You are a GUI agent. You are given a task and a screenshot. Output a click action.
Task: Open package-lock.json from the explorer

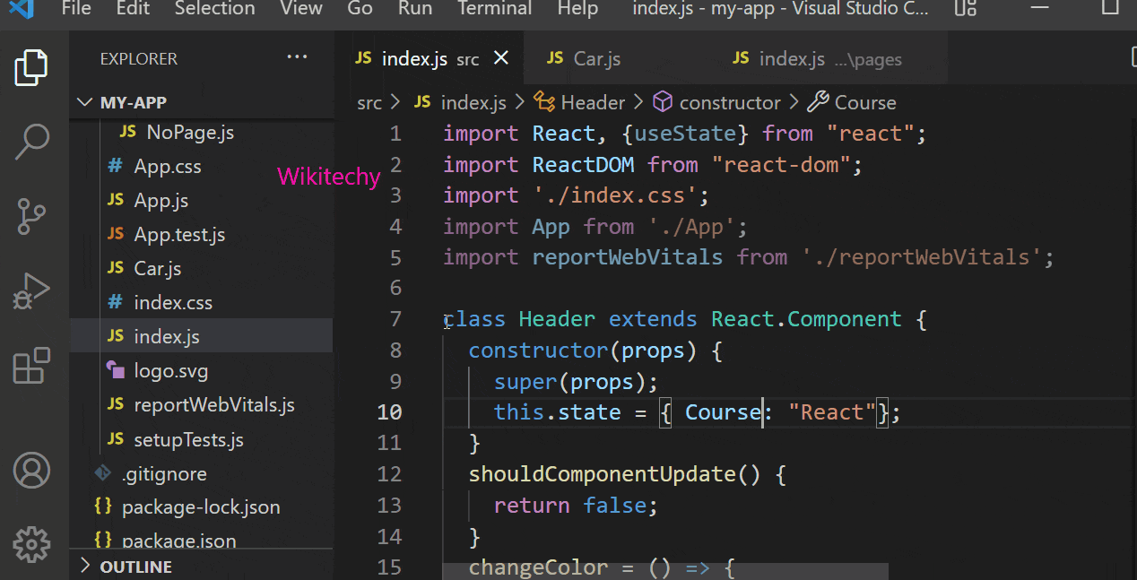[201, 507]
